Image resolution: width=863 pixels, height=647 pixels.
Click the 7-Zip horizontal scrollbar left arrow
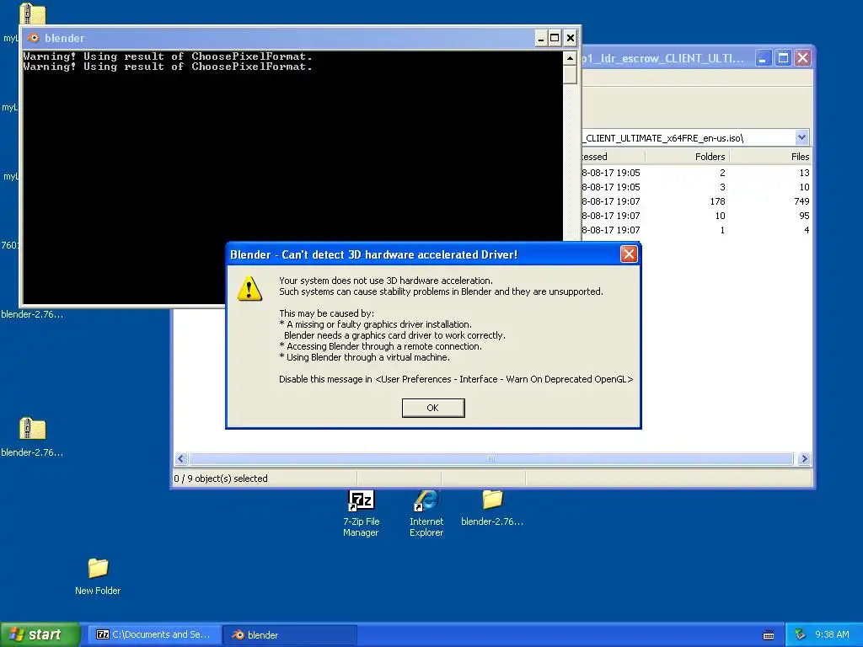coord(181,458)
